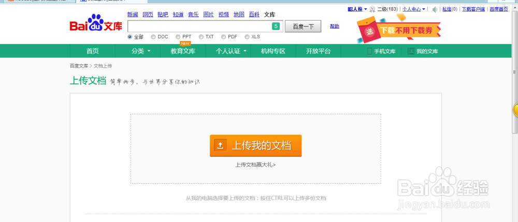Click the green 5 badge in search box
The width and height of the screenshot is (518, 222).
pyautogui.click(x=276, y=26)
